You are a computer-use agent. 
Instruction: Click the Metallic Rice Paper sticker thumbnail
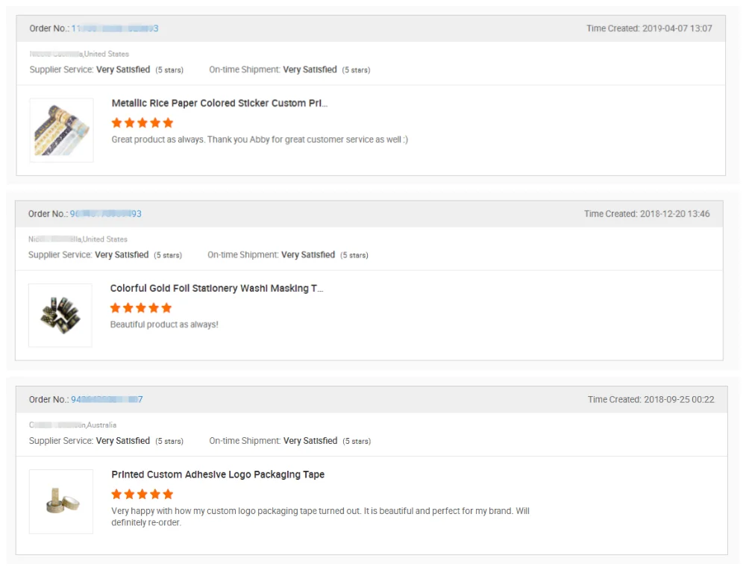click(61, 131)
